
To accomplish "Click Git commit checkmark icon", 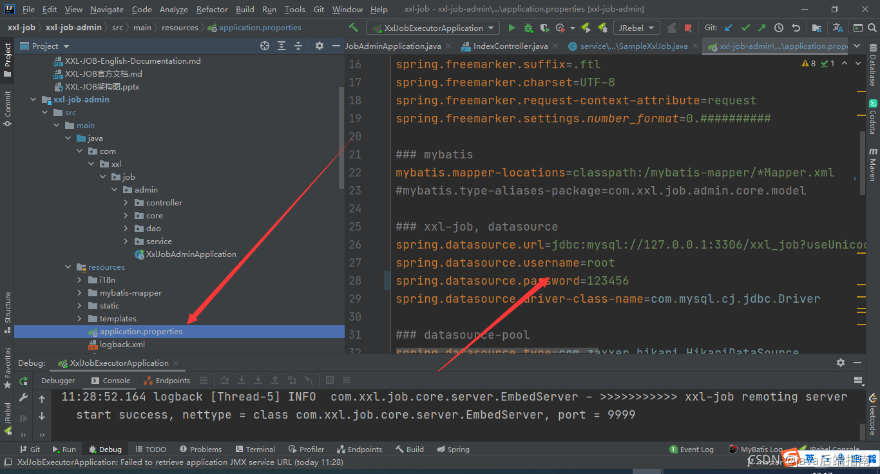I will 745,28.
